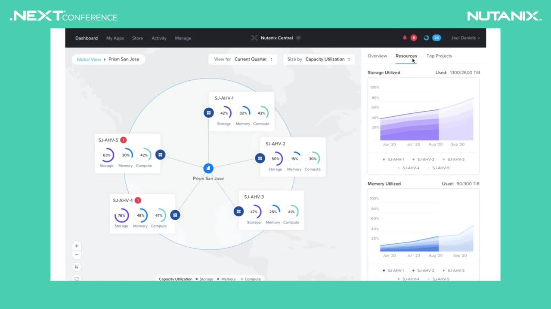Click SJ-AHV-3 Memory 25% gauge
Image resolution: width=551 pixels, height=309 pixels.
(273, 212)
